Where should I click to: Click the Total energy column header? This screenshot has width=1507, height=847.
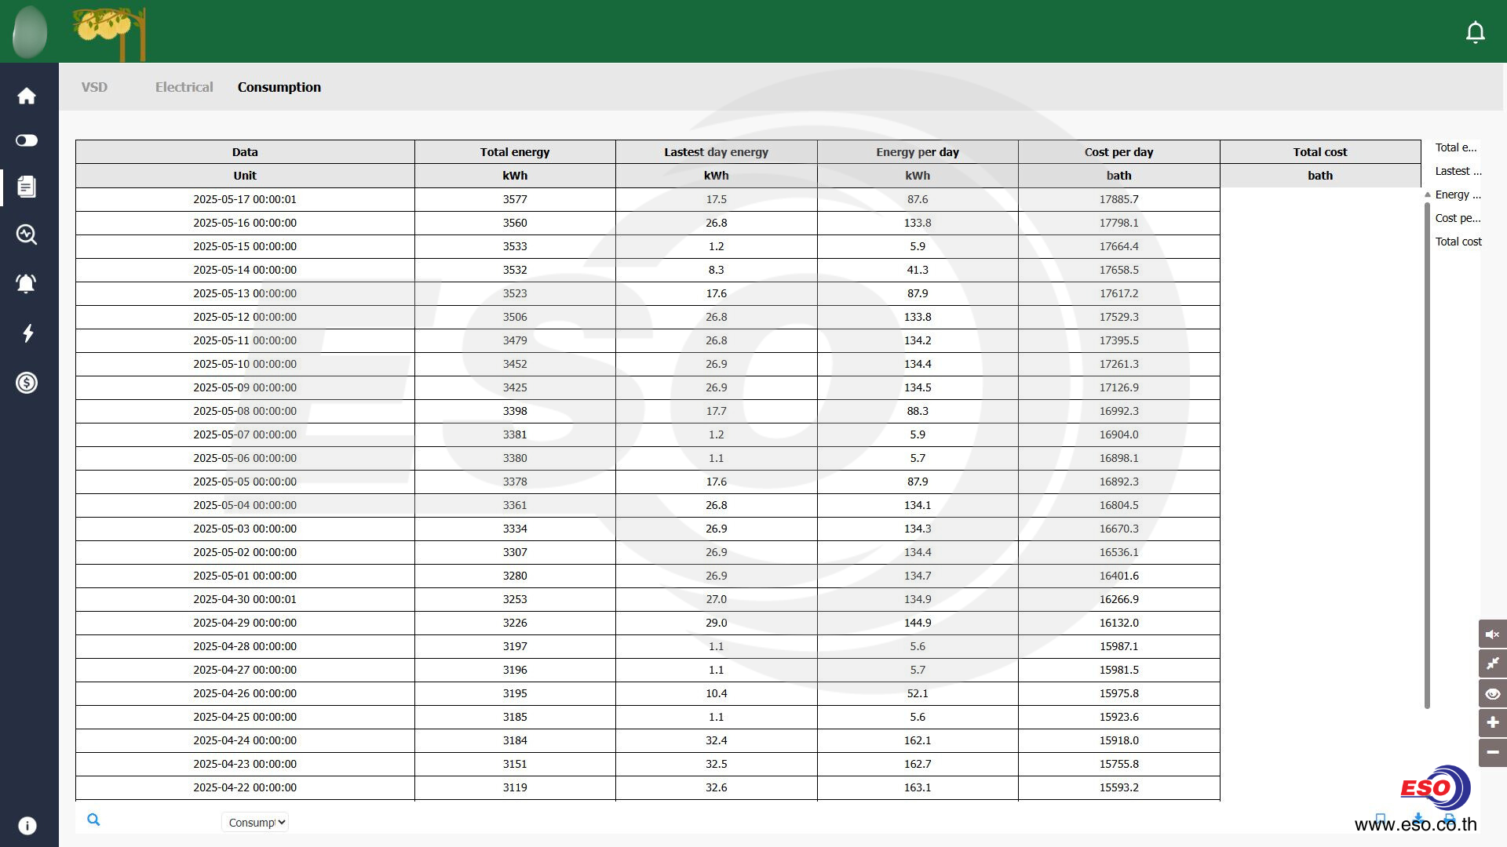click(515, 152)
